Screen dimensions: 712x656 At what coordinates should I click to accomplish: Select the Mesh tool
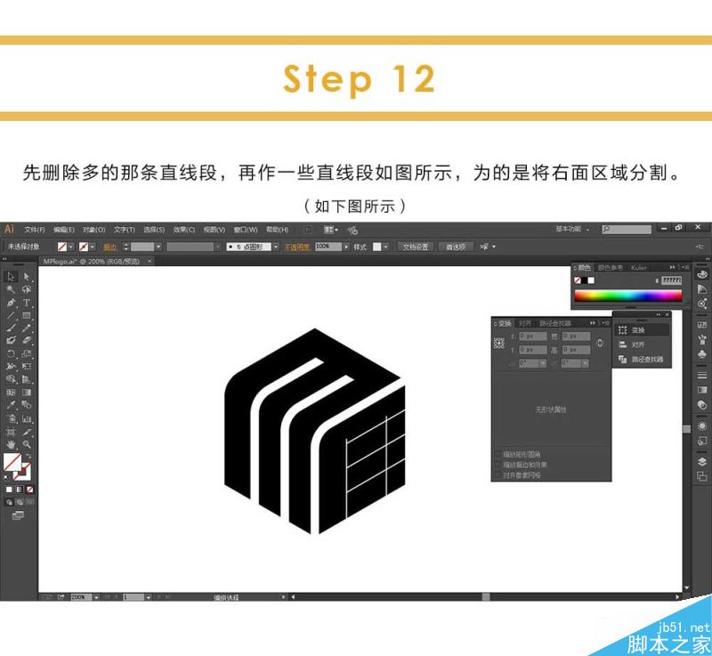click(11, 393)
